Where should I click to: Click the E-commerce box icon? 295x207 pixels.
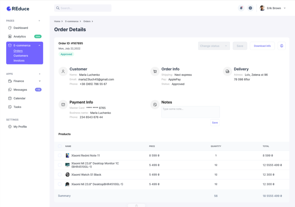click(10, 45)
